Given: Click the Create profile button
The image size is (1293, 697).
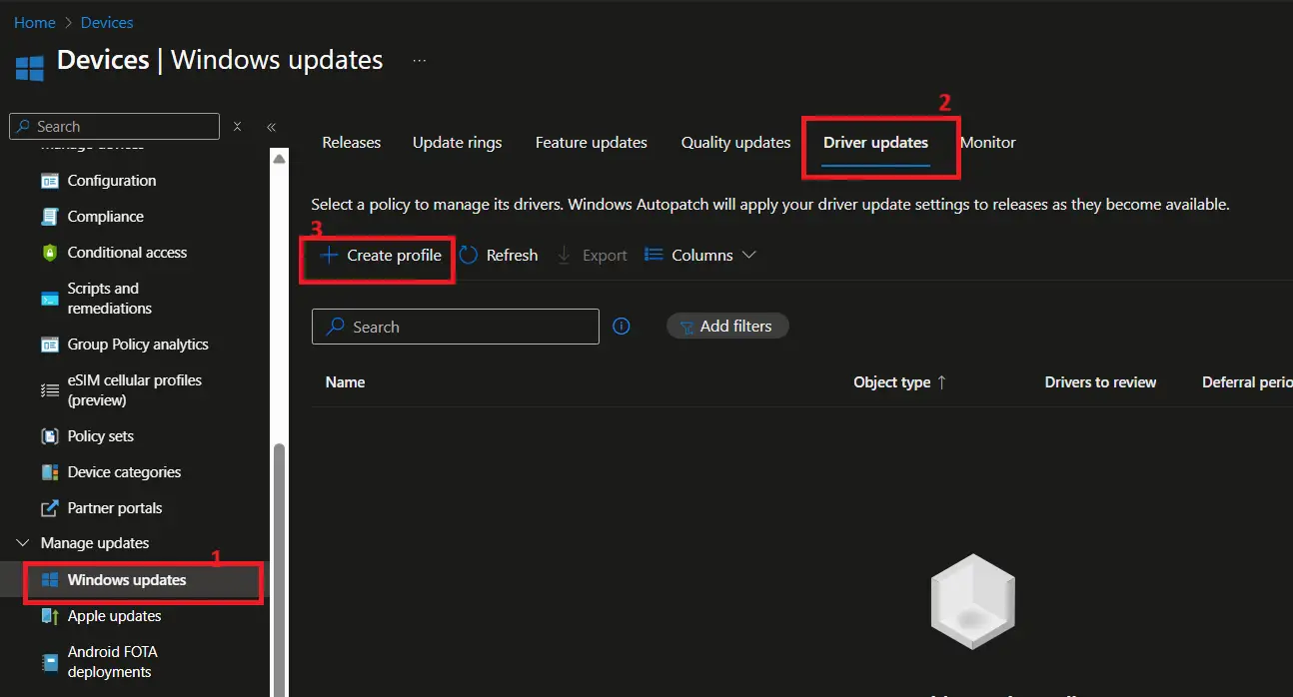Looking at the screenshot, I should point(381,256).
